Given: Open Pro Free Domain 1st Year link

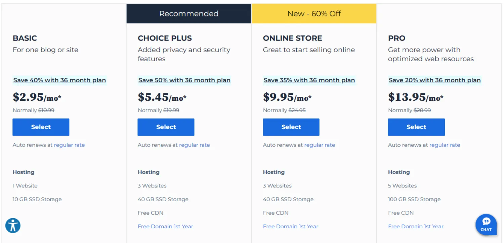Looking at the screenshot, I should point(416,226).
